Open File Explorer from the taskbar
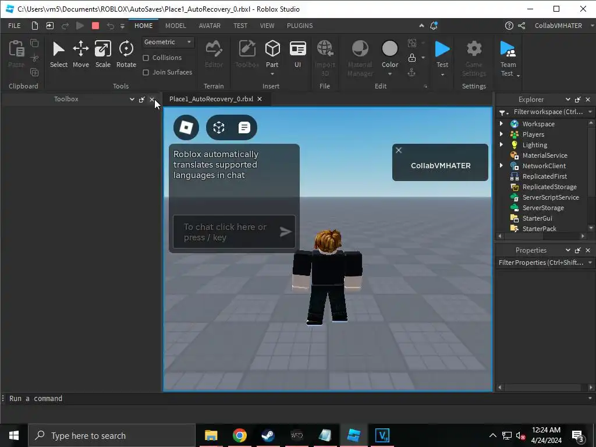The width and height of the screenshot is (596, 447). 211,435
